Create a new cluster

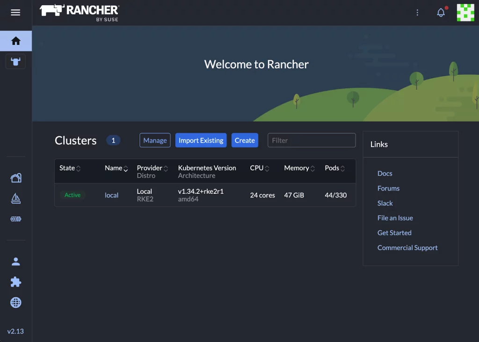tap(245, 140)
